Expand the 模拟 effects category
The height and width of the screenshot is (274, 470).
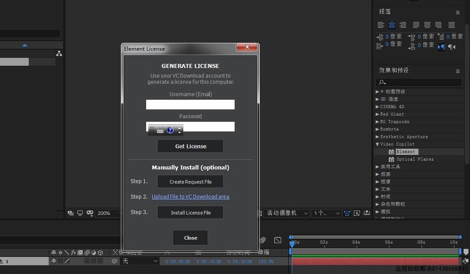pos(377,212)
